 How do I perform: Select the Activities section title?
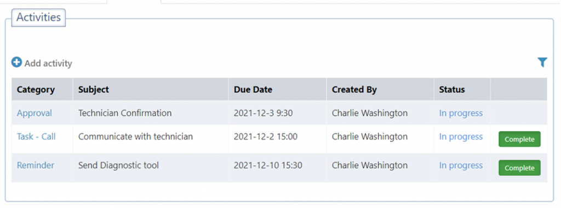[39, 17]
